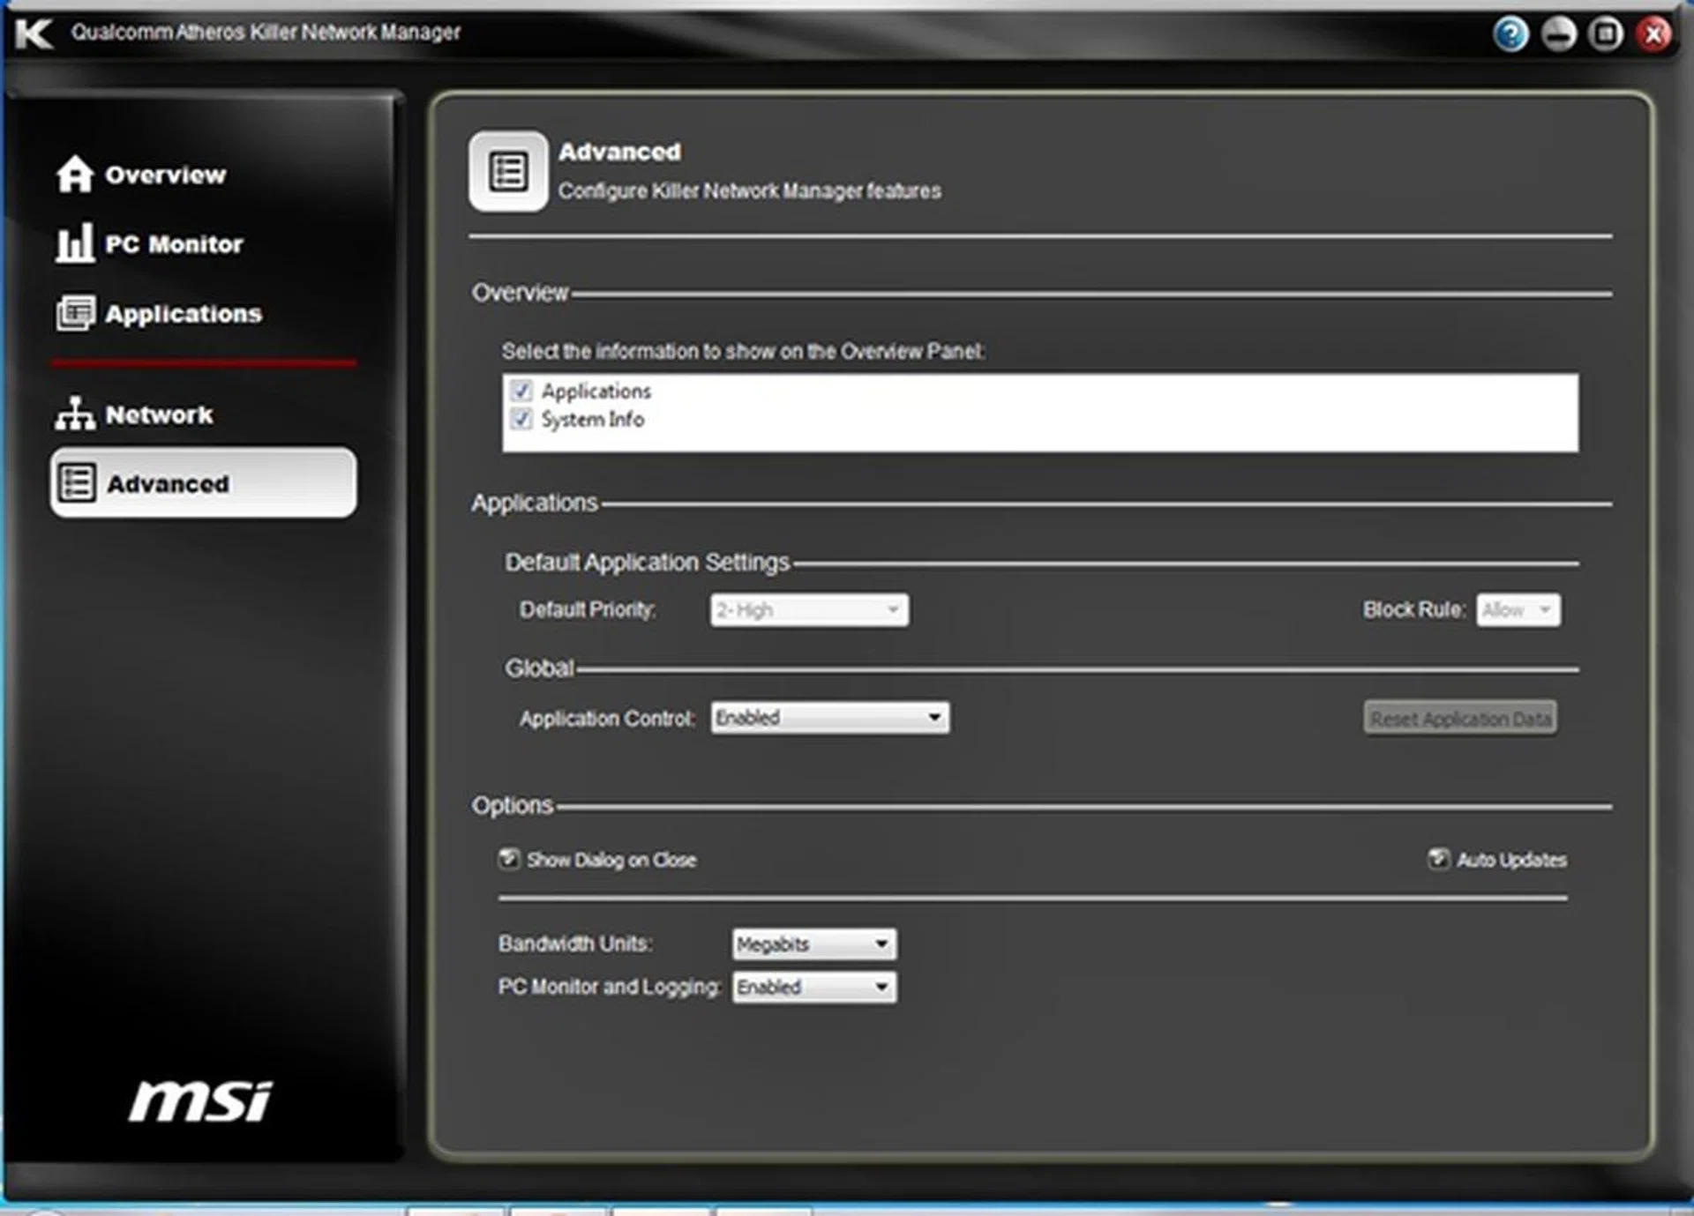
Task: Go to the Network section
Action: [x=159, y=414]
